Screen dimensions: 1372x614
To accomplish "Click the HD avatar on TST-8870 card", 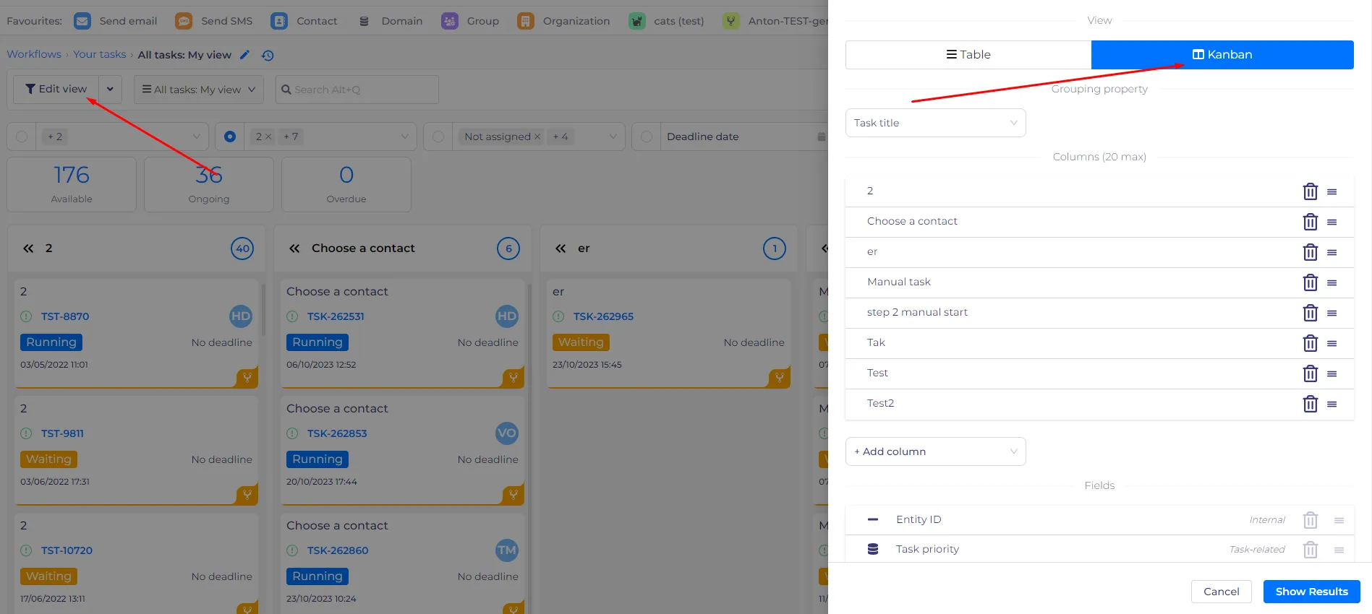I will click(241, 316).
